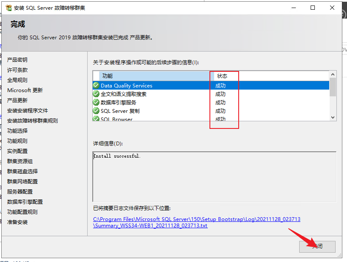The image size is (347, 262).
Task: Select the Data Quality Services row
Action: [211, 85]
